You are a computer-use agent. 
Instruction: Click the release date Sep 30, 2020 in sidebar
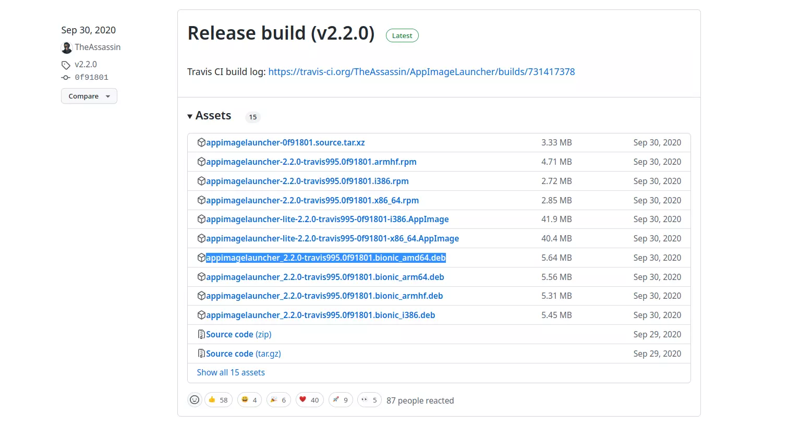[89, 30]
